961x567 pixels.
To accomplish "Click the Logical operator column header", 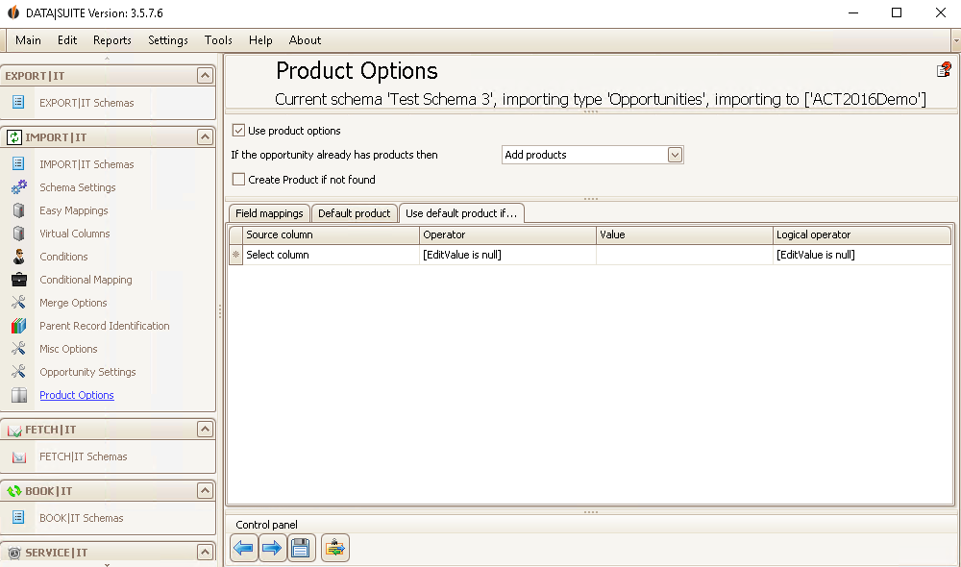I will pos(862,234).
